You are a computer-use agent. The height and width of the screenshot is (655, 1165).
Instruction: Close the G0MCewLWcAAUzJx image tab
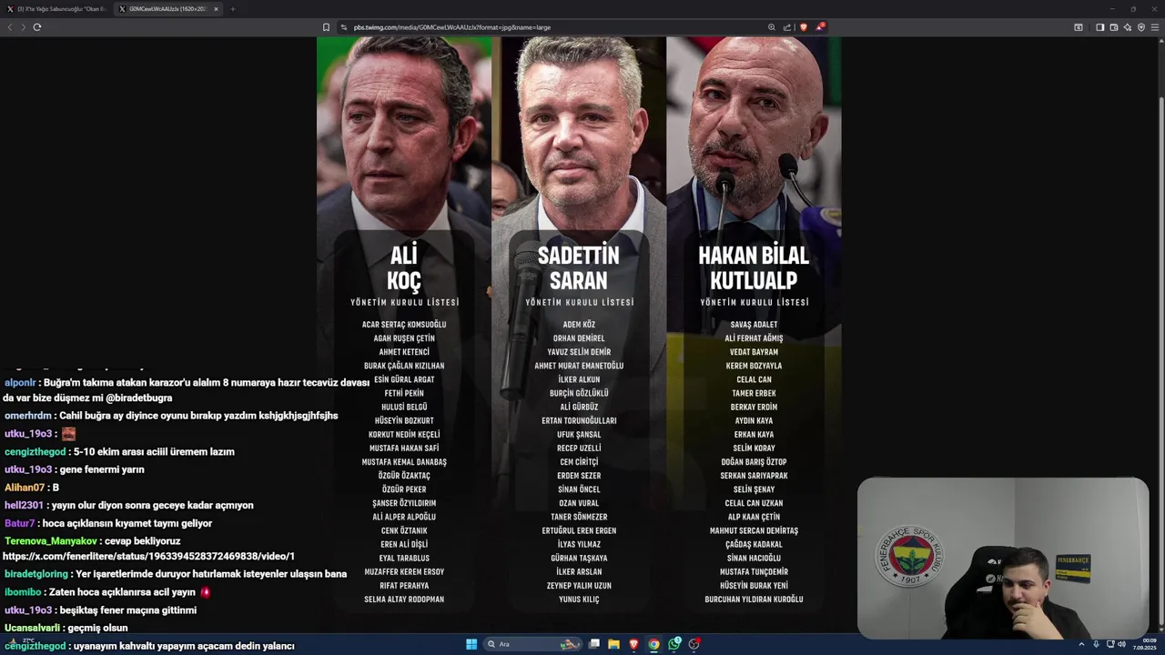[216, 9]
